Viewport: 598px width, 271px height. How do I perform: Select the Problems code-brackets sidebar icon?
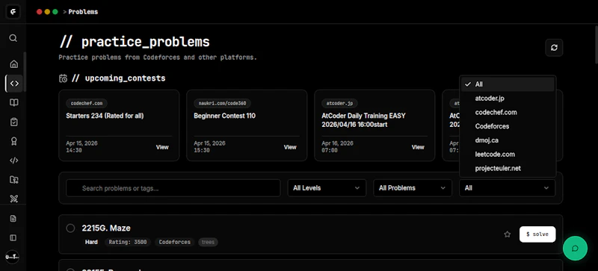14,84
